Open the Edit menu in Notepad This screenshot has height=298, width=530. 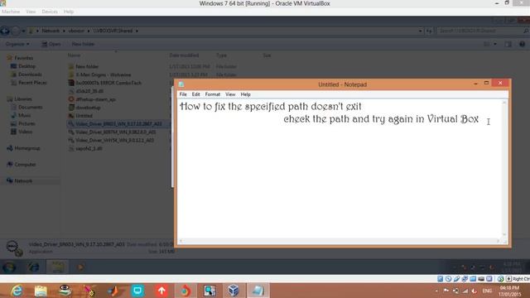point(195,94)
